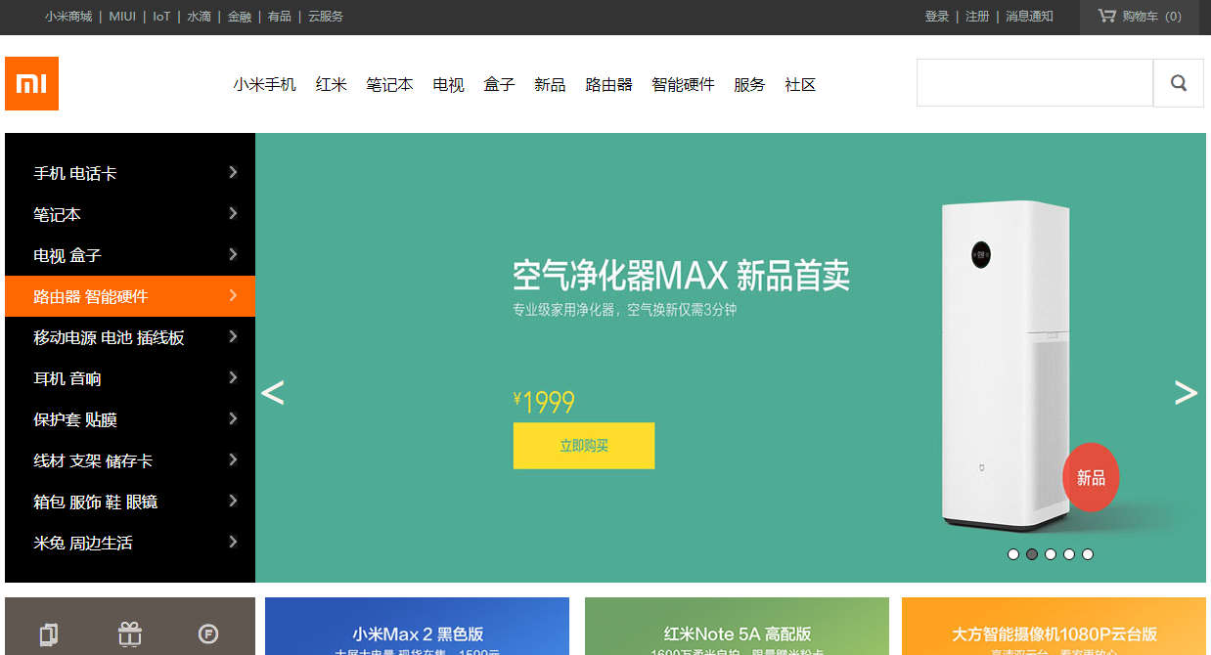Go to previous banner slide arrow
1211x655 pixels.
tap(273, 393)
